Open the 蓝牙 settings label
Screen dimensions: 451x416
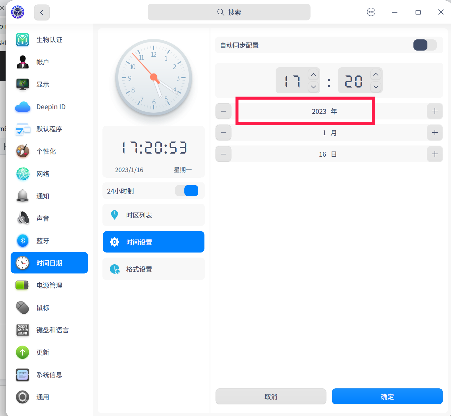[43, 241]
